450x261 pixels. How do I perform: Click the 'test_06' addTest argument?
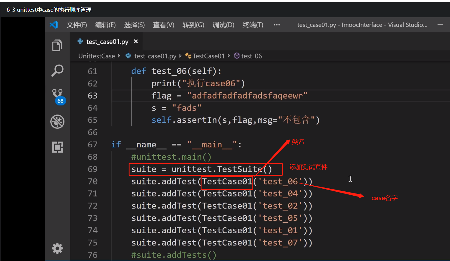pos(280,181)
